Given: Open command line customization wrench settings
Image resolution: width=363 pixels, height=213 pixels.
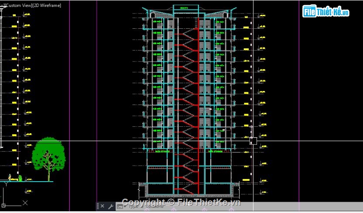Looking at the screenshot, I should click(111, 206).
